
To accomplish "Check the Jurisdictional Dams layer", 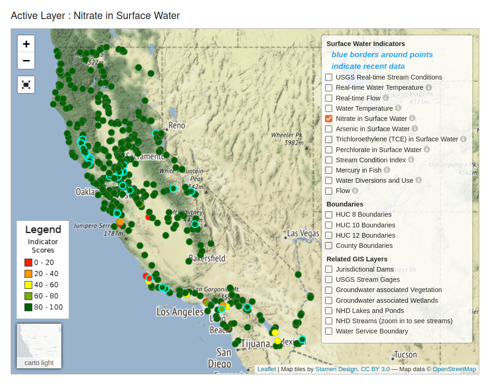I will (x=329, y=269).
